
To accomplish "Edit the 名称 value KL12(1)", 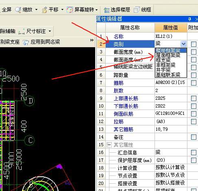I will pos(171,36).
